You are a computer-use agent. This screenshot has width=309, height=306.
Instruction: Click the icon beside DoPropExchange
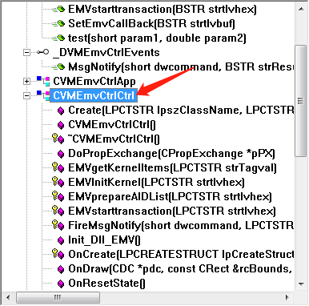coord(61,154)
